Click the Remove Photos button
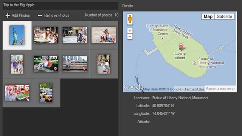This screenshot has height=136, width=242. pos(54,15)
